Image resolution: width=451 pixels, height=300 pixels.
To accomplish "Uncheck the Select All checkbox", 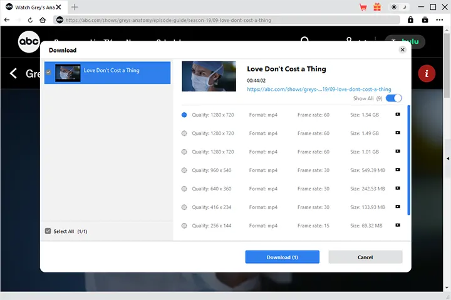I will (48, 231).
